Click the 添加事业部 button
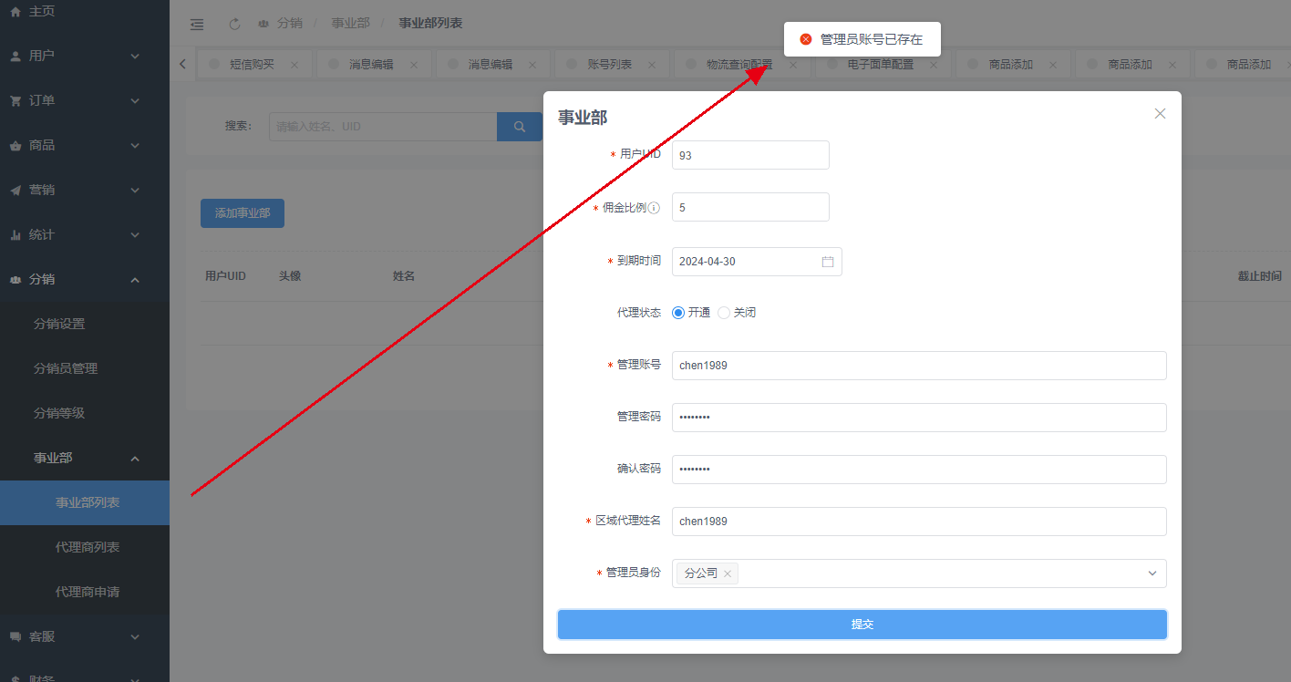 pyautogui.click(x=243, y=213)
